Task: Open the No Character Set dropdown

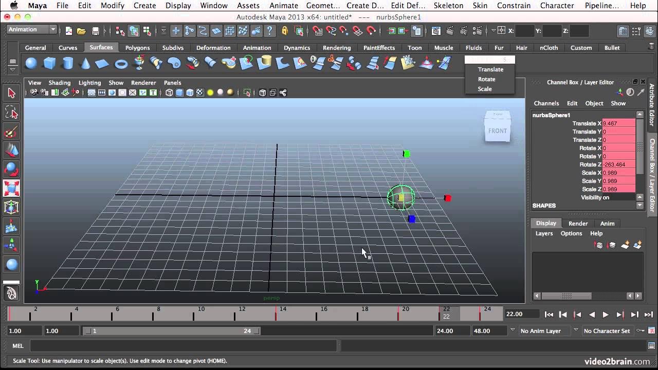Action: tap(607, 331)
